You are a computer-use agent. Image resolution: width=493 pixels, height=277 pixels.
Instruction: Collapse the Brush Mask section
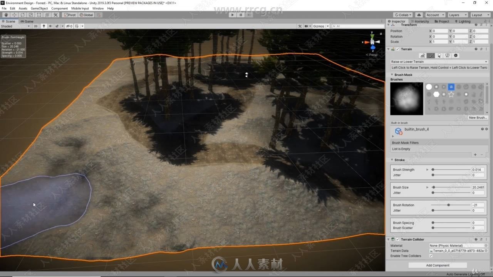click(392, 75)
